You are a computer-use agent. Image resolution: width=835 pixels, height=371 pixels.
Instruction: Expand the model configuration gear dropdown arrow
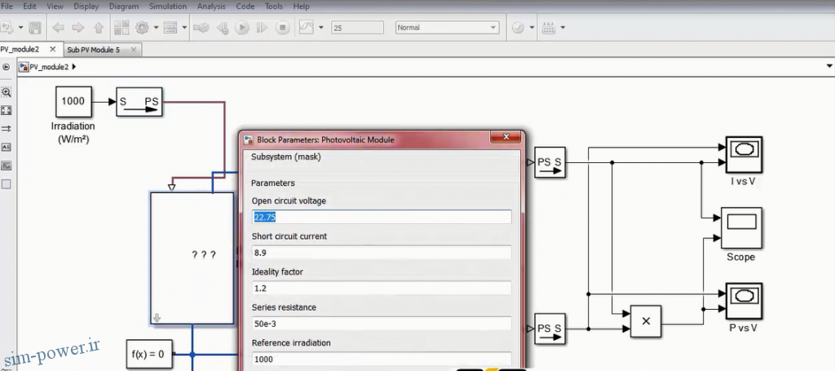pos(156,28)
